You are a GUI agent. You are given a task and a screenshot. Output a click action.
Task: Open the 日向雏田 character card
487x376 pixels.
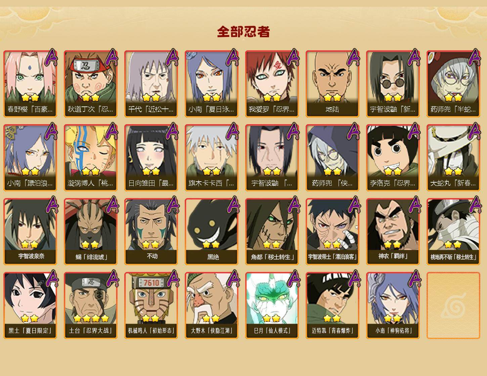[151, 158]
